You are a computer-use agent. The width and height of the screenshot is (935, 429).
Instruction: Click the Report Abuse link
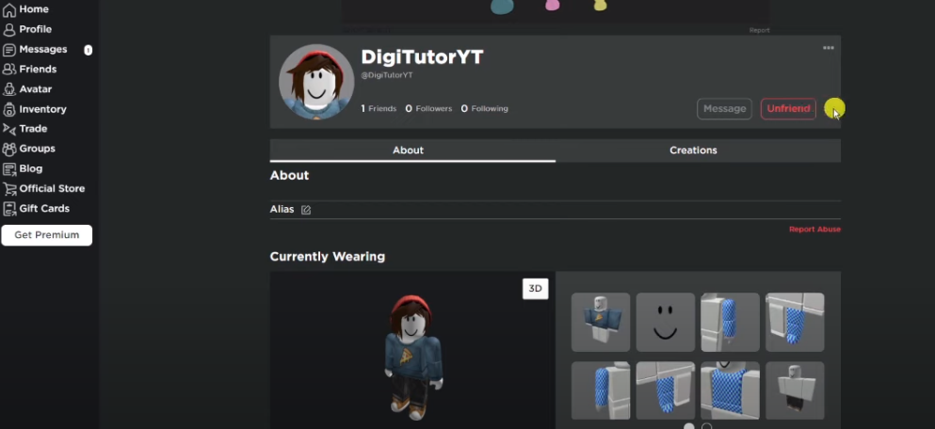814,230
